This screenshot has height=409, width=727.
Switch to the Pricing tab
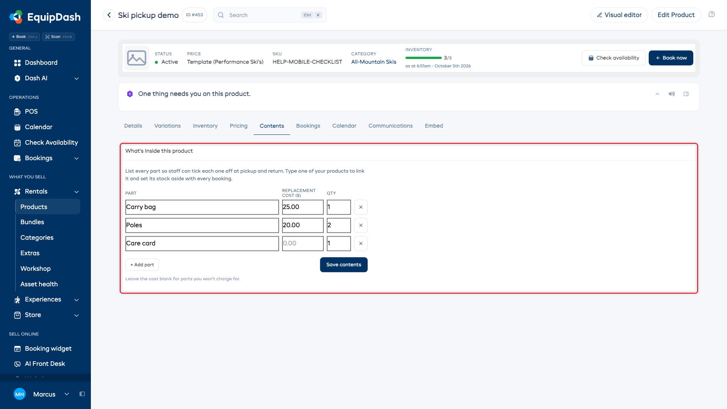coord(239,126)
